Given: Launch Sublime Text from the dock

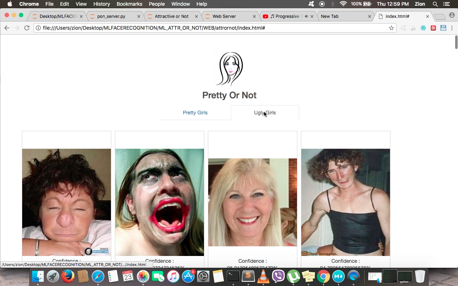Looking at the screenshot, I should [x=248, y=276].
